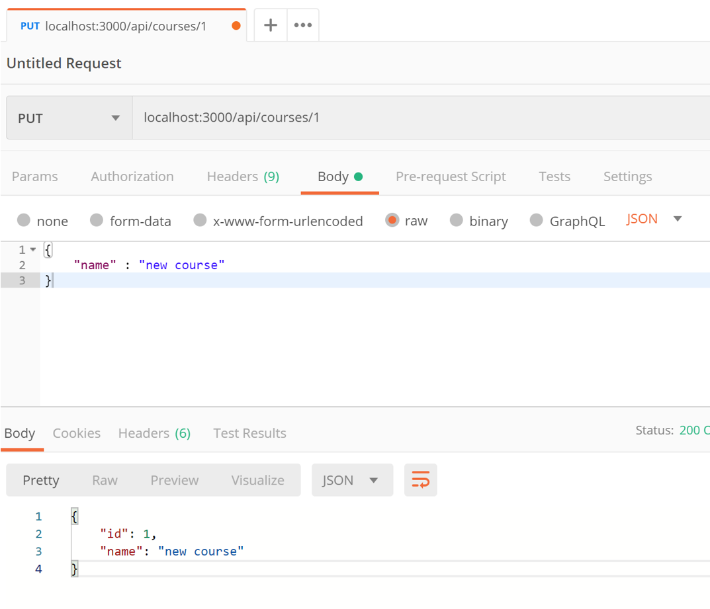Collapse the JSON block at line 1
This screenshot has width=710, height=609.
[x=33, y=250]
